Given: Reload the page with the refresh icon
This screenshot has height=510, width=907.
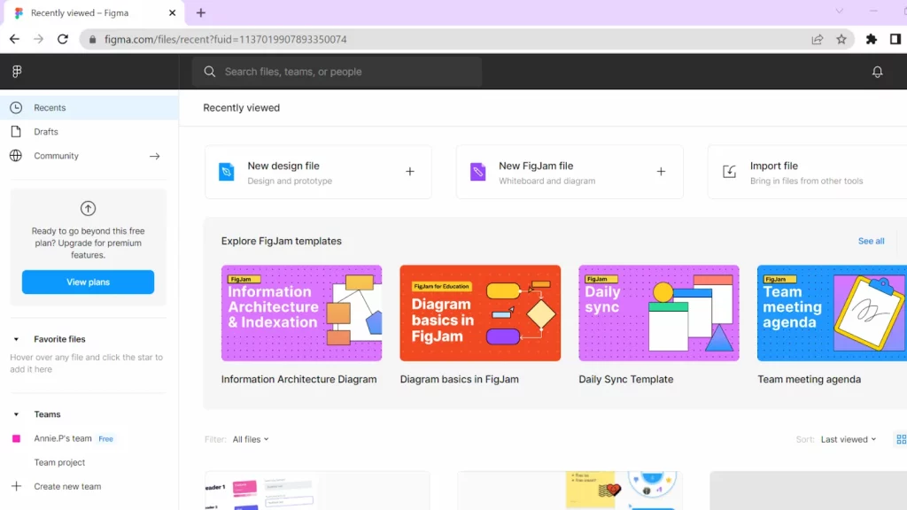Looking at the screenshot, I should point(63,39).
